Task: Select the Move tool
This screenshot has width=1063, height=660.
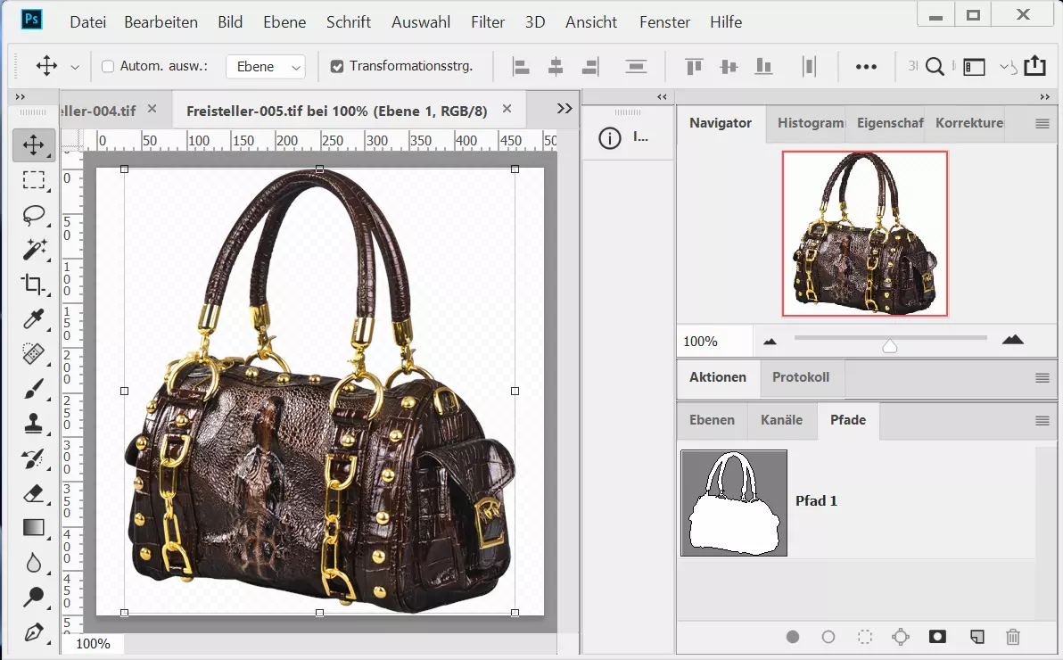Action: (x=34, y=144)
